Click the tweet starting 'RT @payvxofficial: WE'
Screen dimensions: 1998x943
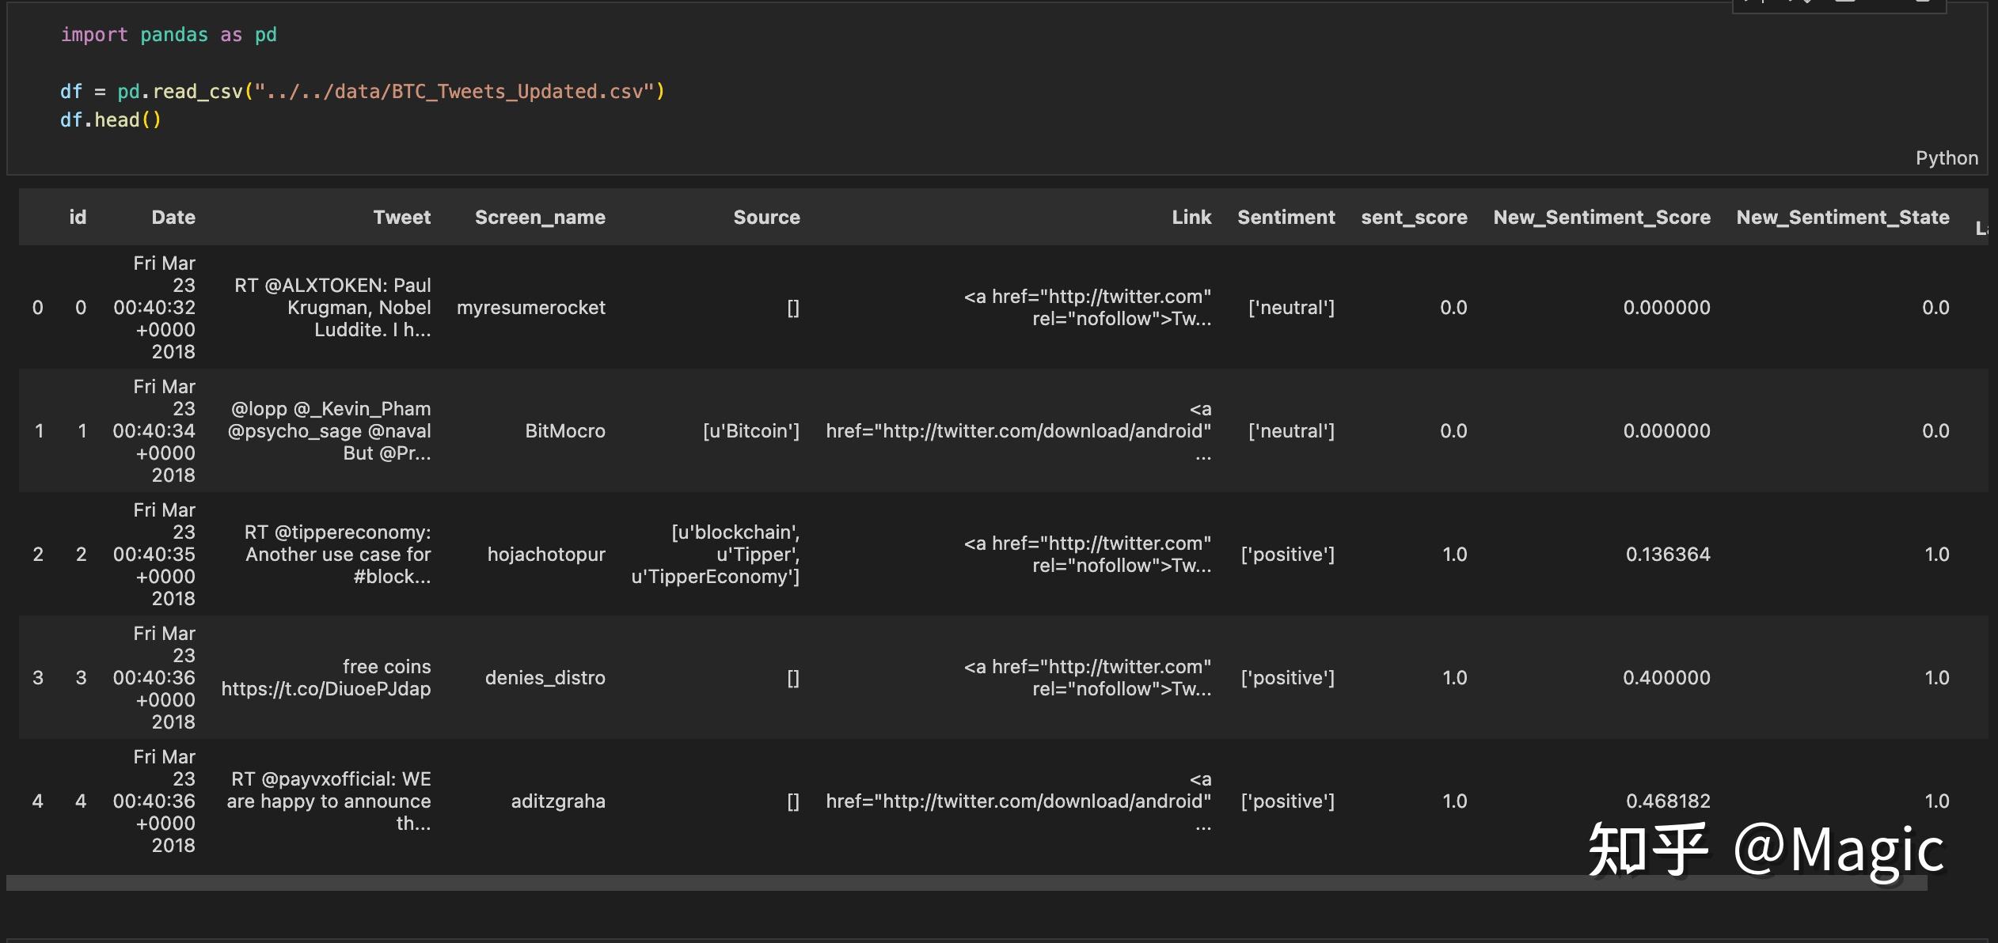[x=329, y=801]
